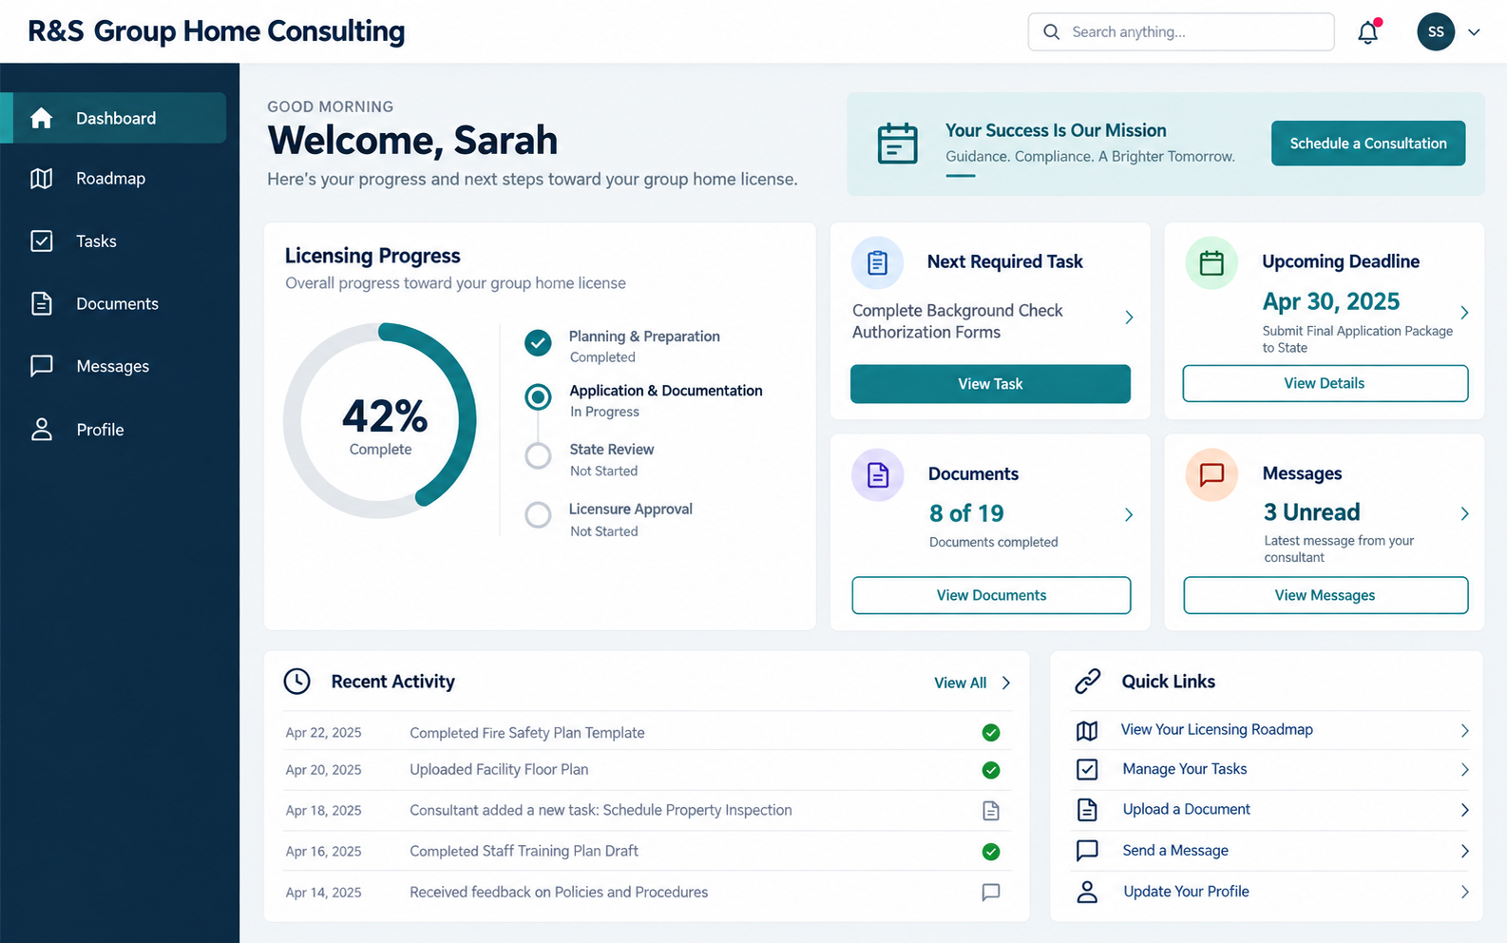
Task: Click the Upcoming Deadline calendar icon
Action: point(1211,262)
